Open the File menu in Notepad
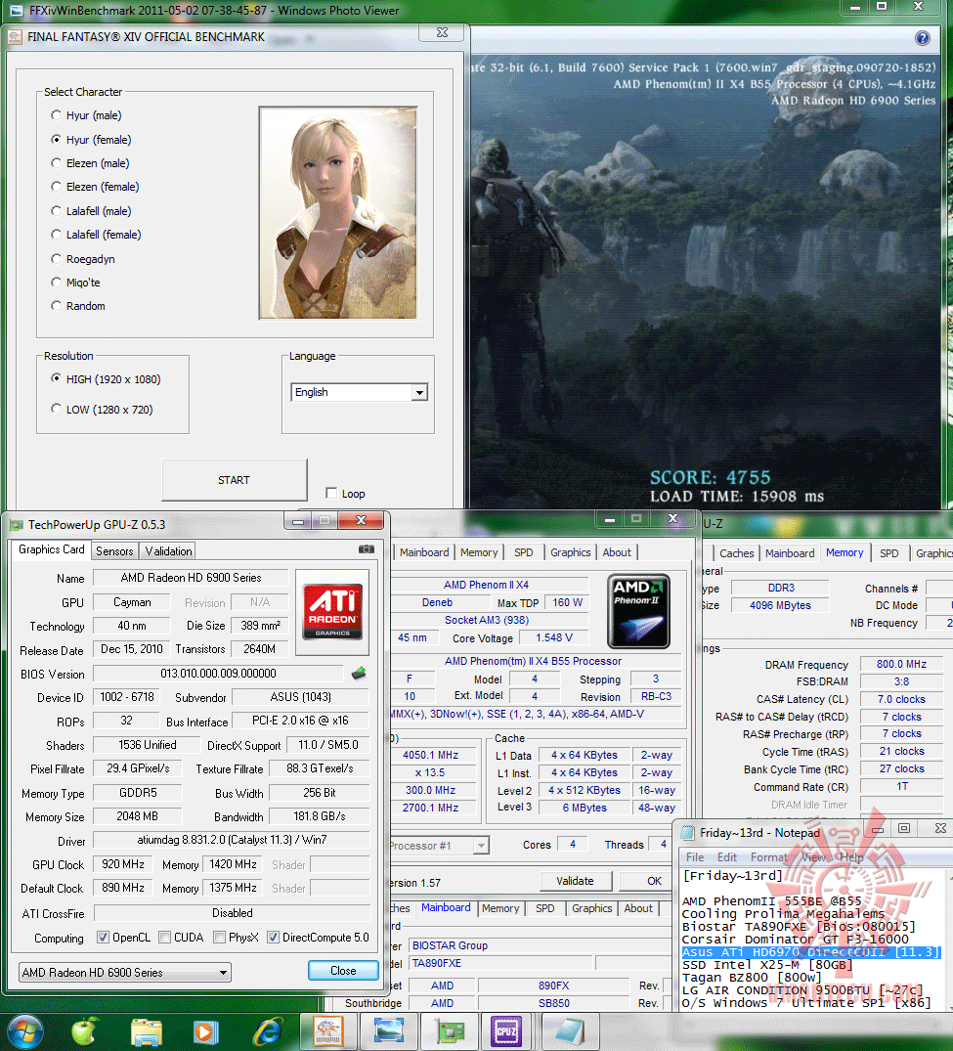 click(x=695, y=857)
